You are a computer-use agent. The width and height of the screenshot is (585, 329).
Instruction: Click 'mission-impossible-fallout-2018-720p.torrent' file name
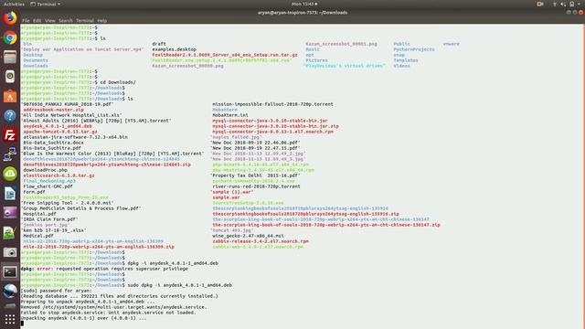pos(272,104)
